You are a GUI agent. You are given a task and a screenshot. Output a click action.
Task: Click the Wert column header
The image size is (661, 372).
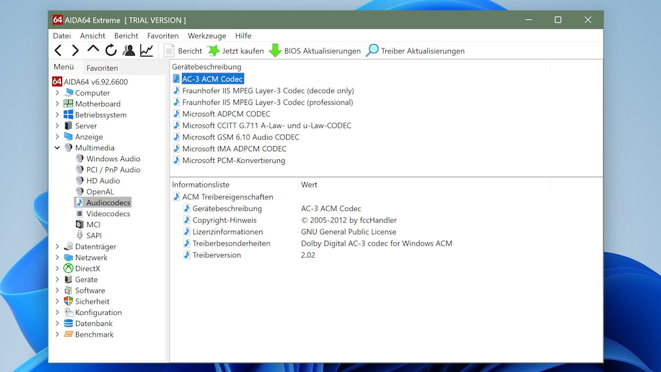pos(309,185)
